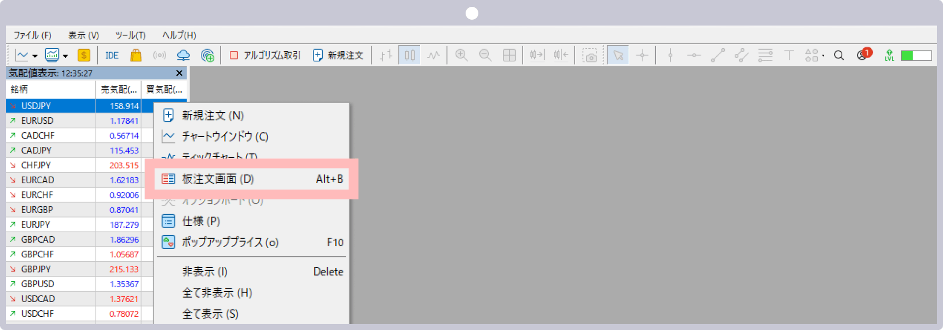Expand the line chart dropdown arrow
Screen dimensions: 943x330
pos(35,56)
